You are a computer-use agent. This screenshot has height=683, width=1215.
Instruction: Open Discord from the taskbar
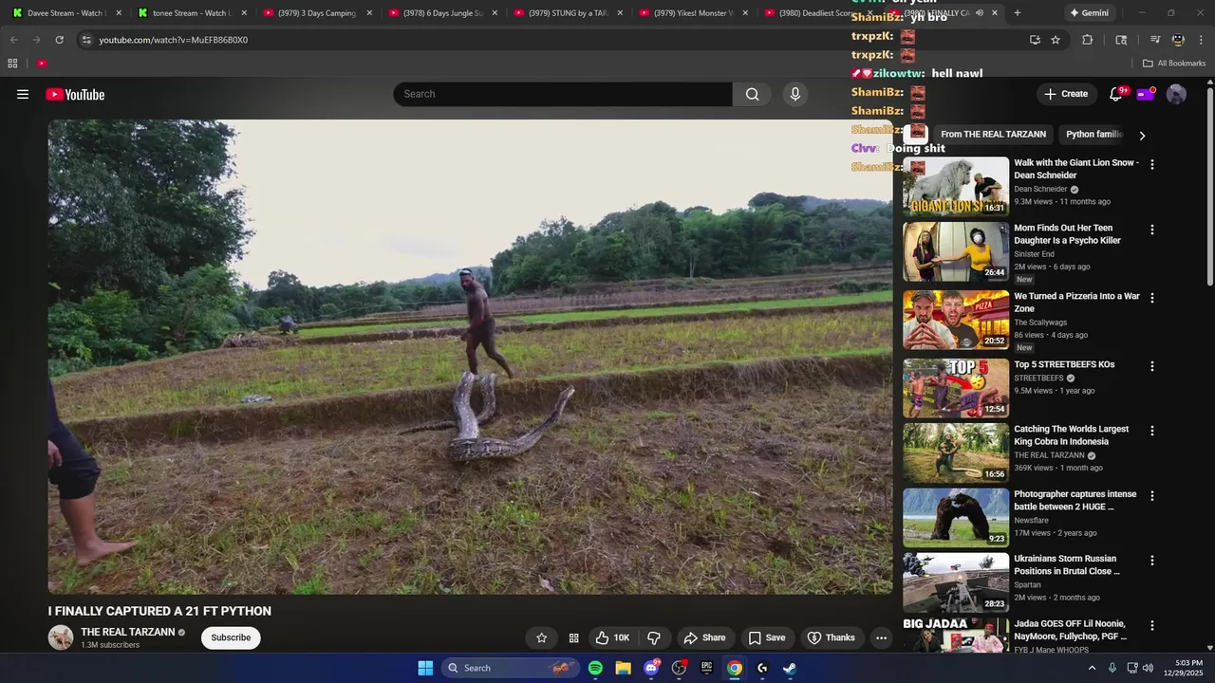coord(651,668)
